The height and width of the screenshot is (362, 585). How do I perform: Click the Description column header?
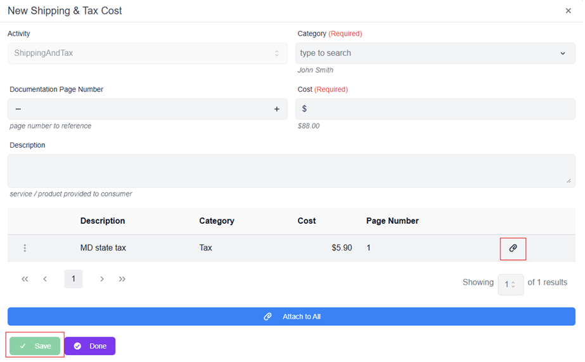click(103, 221)
